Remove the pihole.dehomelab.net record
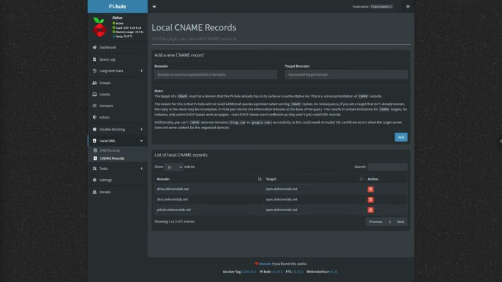The width and height of the screenshot is (502, 282). [370, 210]
